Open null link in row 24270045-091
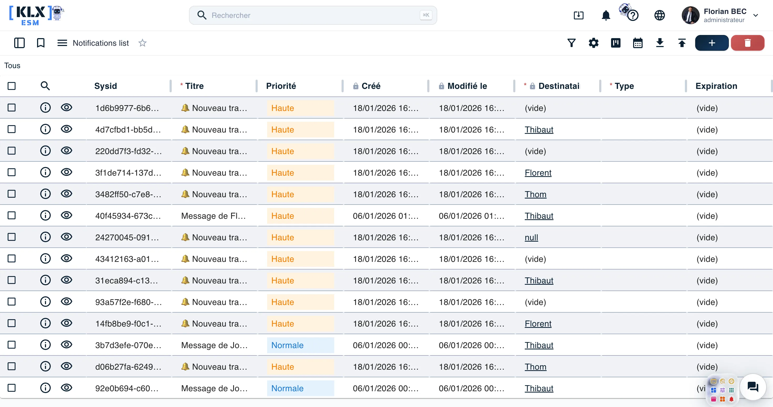773x407 pixels. [531, 237]
